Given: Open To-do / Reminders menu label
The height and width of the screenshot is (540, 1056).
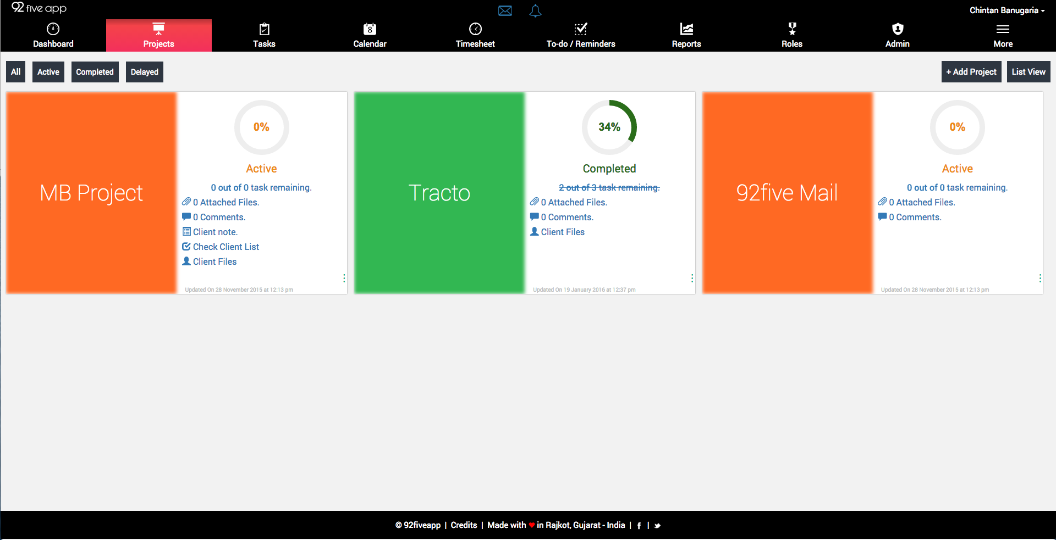Looking at the screenshot, I should [581, 44].
